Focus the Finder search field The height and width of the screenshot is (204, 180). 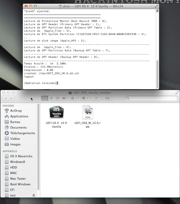[151, 98]
